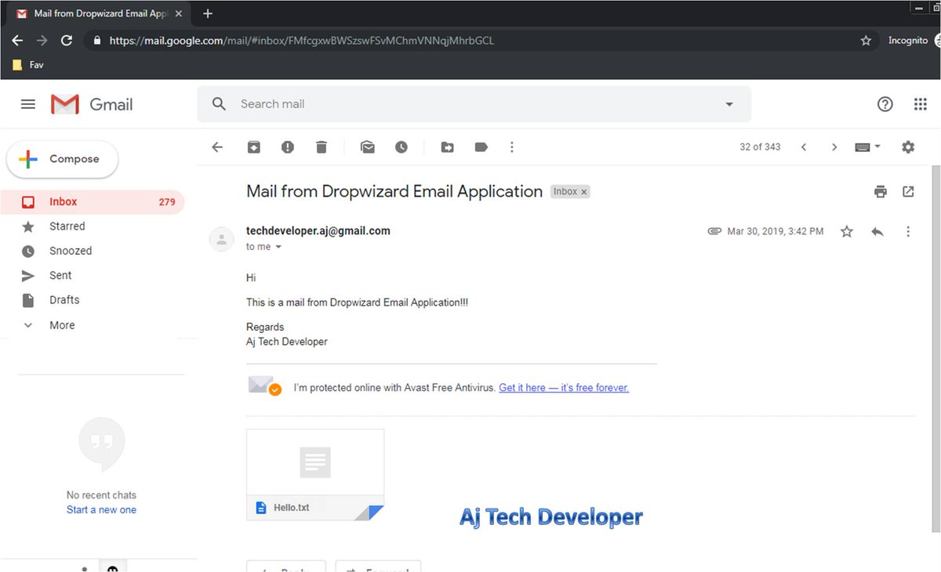Open the Avast 'Get it here' link
Screen dimensions: 941x572
(564, 387)
